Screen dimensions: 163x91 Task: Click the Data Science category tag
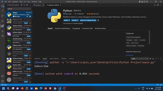(135, 43)
